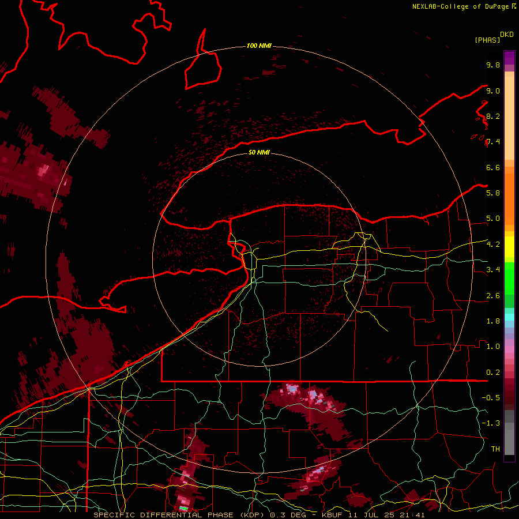Viewport: 519px width, 519px height.
Task: Pick the cyan color bar segment
Action: point(509,317)
